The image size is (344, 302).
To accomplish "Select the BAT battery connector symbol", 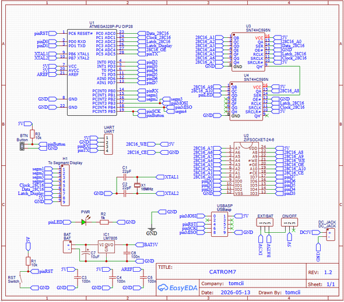I will 68,247.
